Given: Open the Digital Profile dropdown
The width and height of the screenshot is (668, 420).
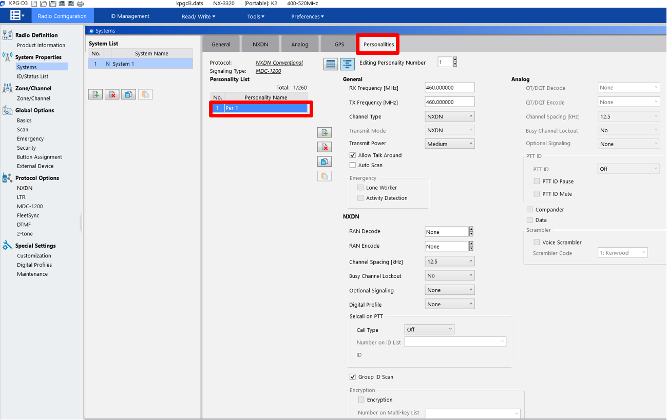Looking at the screenshot, I should 450,304.
